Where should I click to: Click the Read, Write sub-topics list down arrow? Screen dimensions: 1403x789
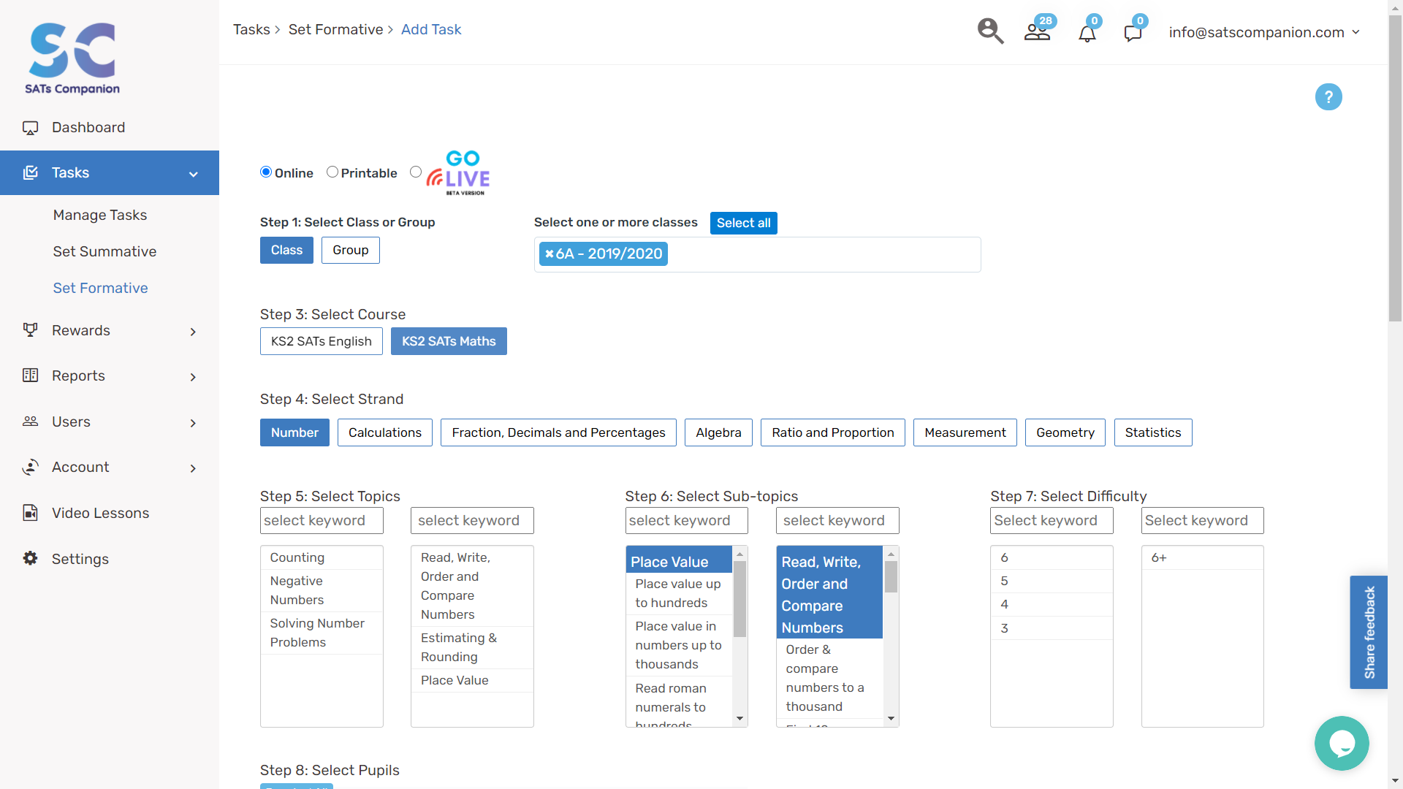tap(891, 719)
